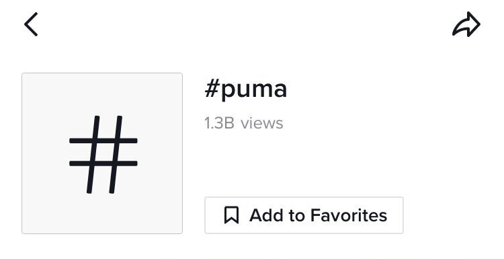
Task: Save hashtag using the bookmark outline icon
Action: pos(231,215)
